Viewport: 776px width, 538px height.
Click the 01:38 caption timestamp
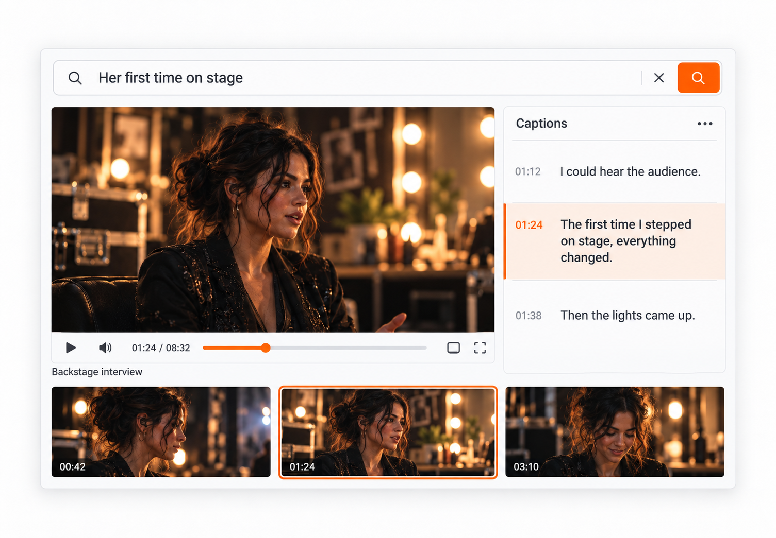pyautogui.click(x=529, y=316)
